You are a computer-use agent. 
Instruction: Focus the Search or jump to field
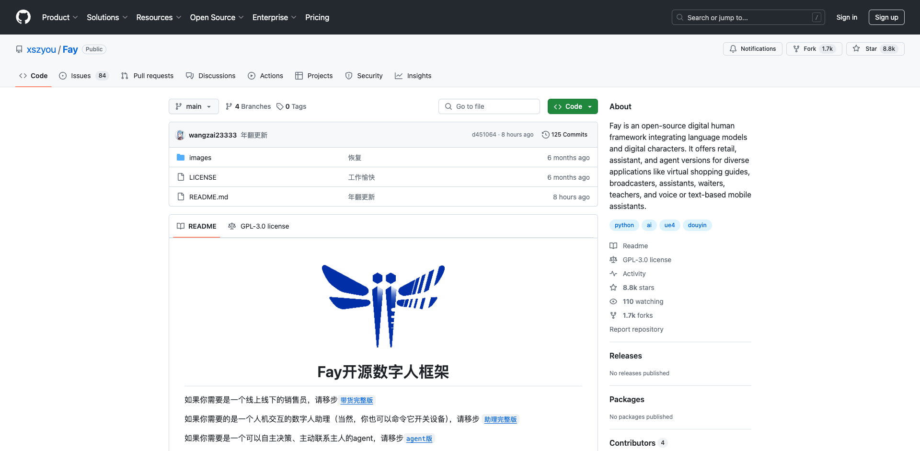click(x=748, y=17)
